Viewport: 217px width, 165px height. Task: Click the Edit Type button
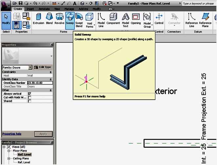pyautogui.click(x=43, y=67)
